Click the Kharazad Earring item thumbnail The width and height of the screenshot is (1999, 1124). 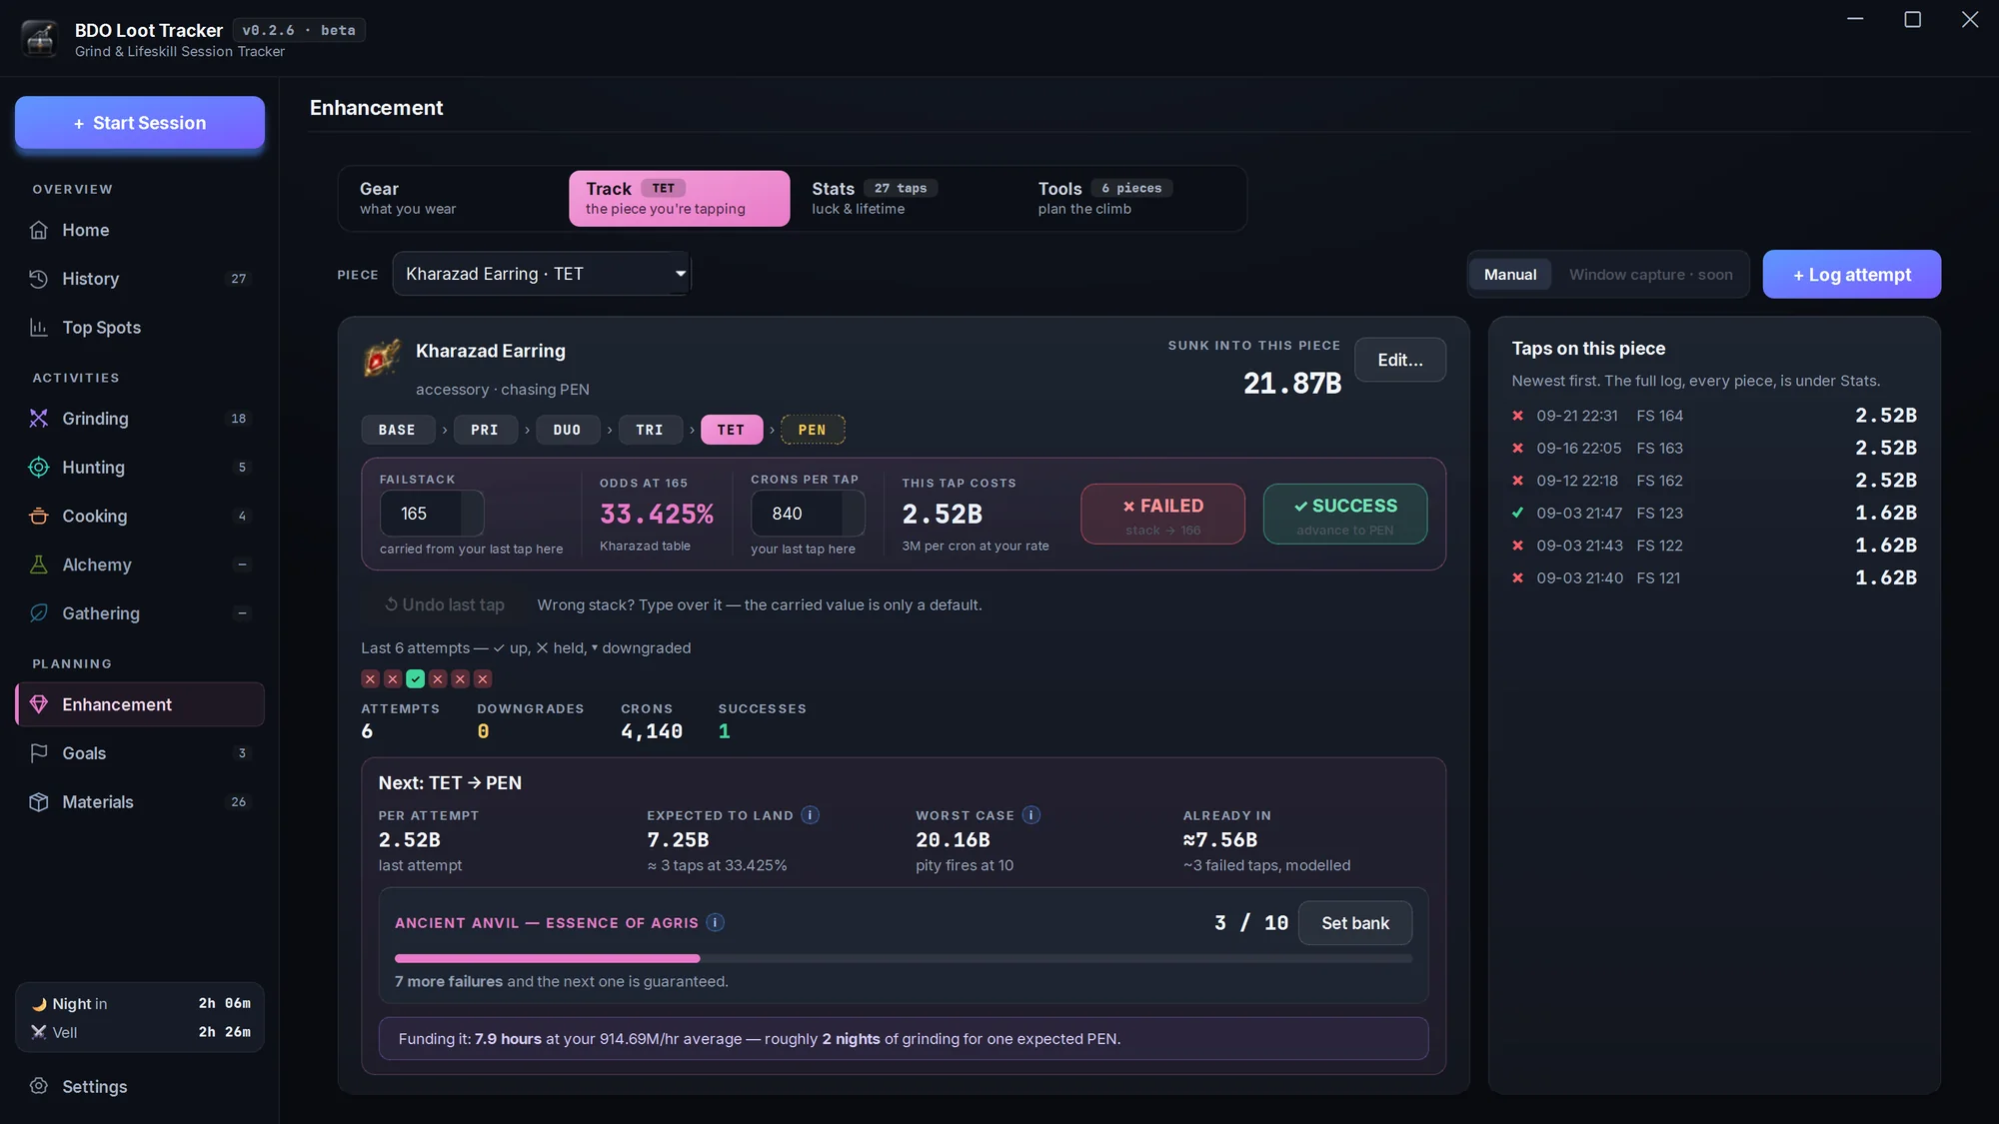click(382, 358)
